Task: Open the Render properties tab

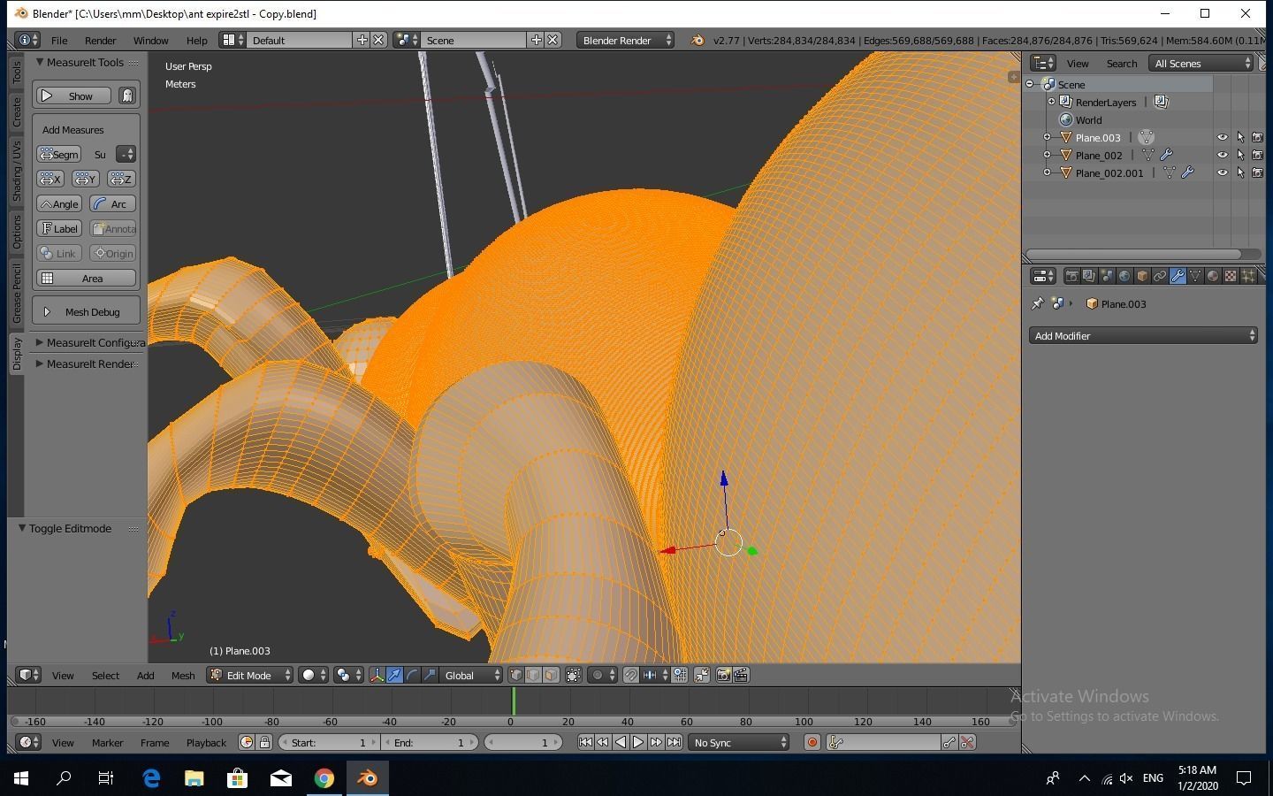Action: (x=1071, y=277)
